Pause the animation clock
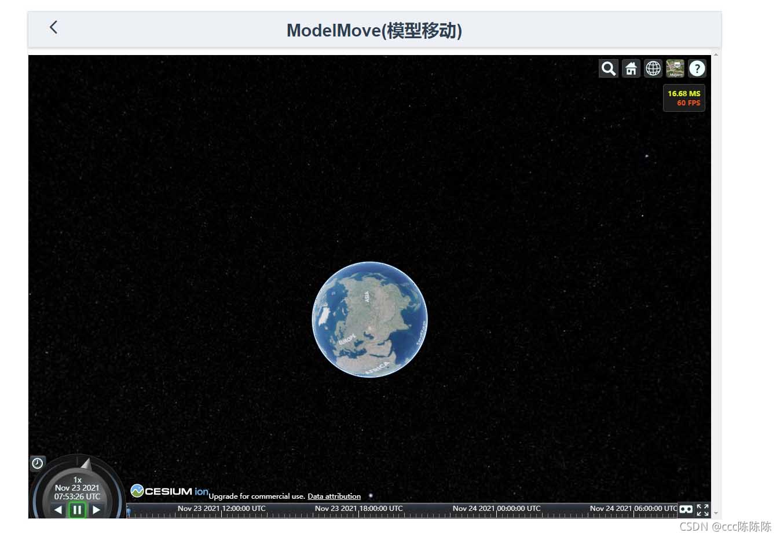Viewport: 780px width, 537px height. [77, 510]
